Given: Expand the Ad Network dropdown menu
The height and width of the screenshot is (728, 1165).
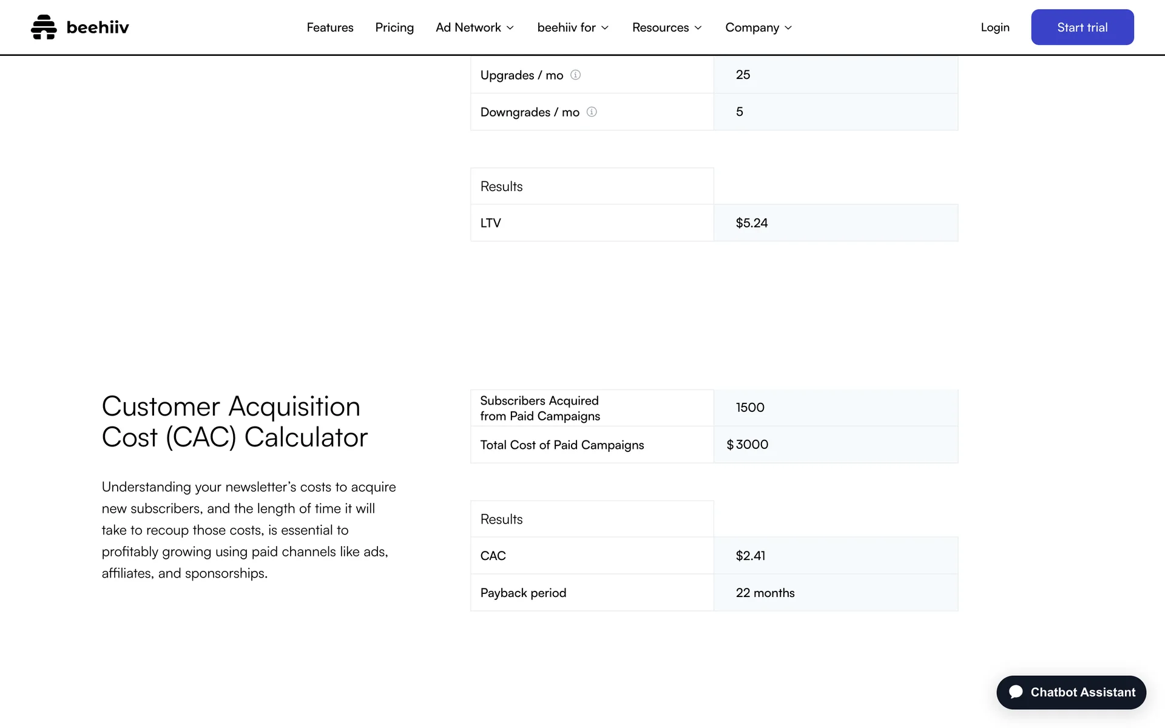Looking at the screenshot, I should 474,27.
